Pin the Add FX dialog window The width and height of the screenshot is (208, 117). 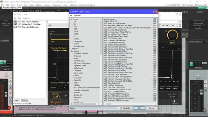pos(153,12)
